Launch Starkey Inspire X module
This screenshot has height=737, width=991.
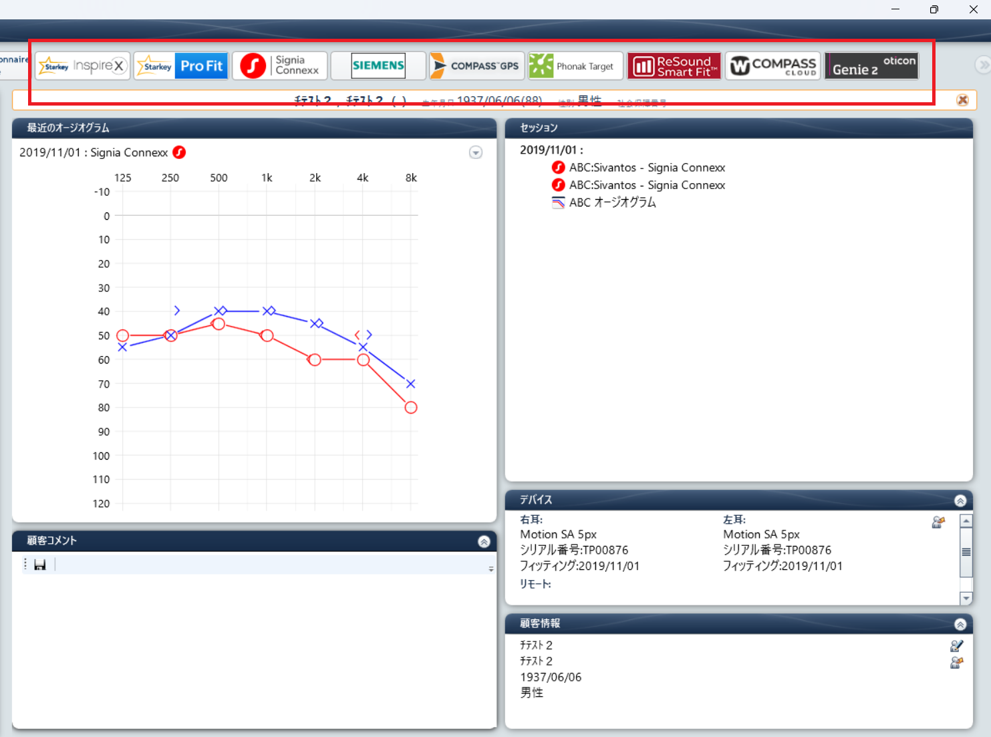(x=82, y=65)
